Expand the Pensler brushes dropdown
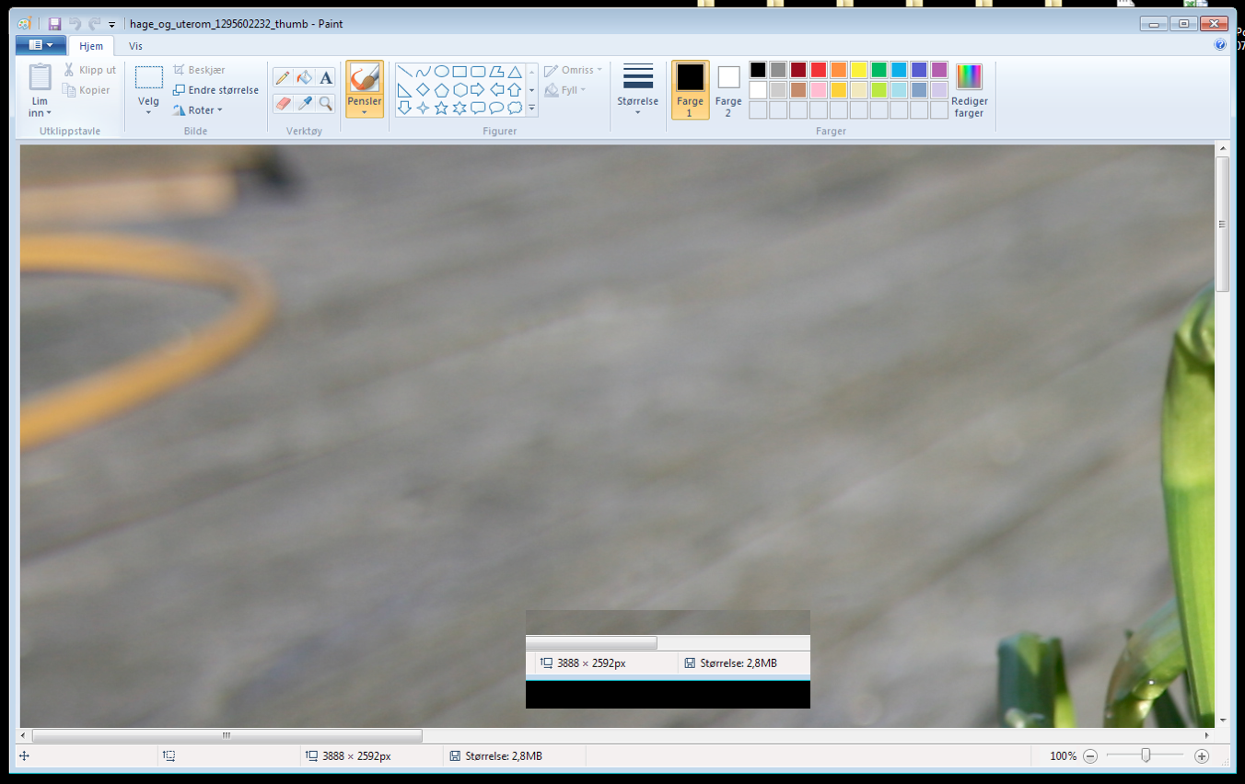Screen dimensions: 1245x784 point(365,112)
